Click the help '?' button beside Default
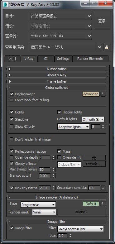 coord(102,204)
